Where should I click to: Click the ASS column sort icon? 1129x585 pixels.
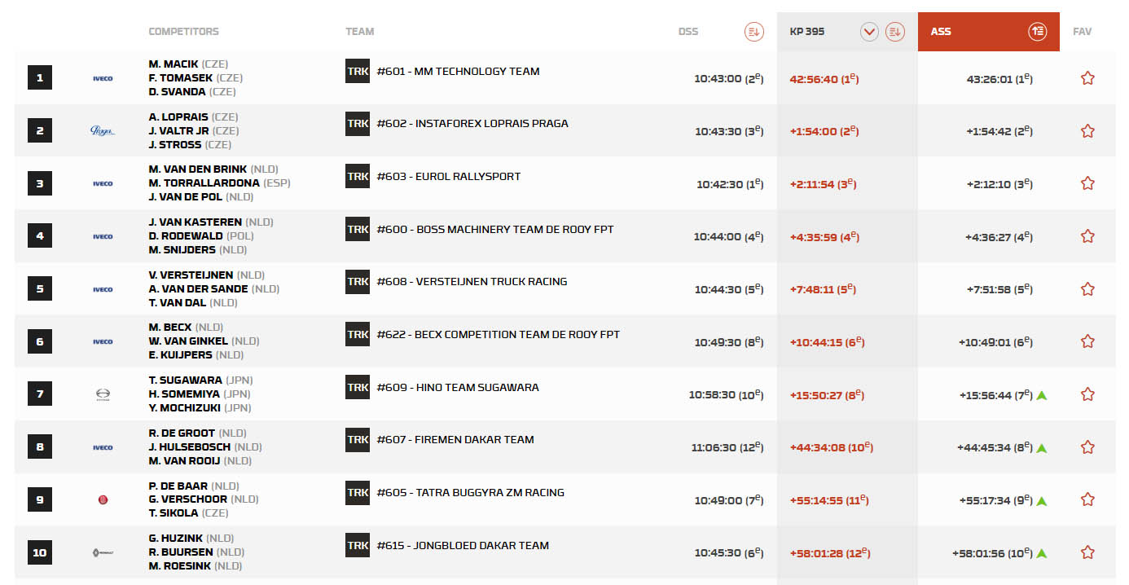(x=1037, y=32)
